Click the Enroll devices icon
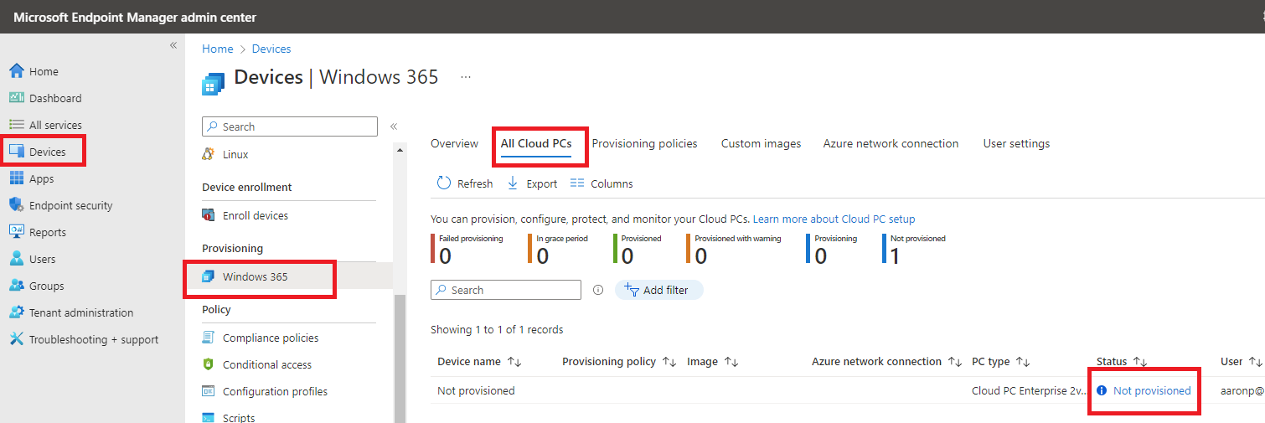 (x=209, y=215)
